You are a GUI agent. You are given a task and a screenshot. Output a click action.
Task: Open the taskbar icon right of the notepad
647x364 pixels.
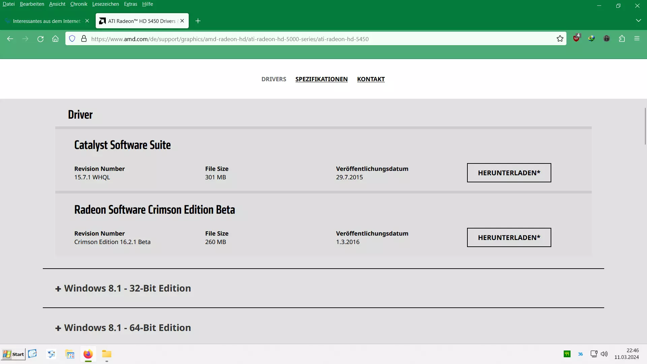51,354
